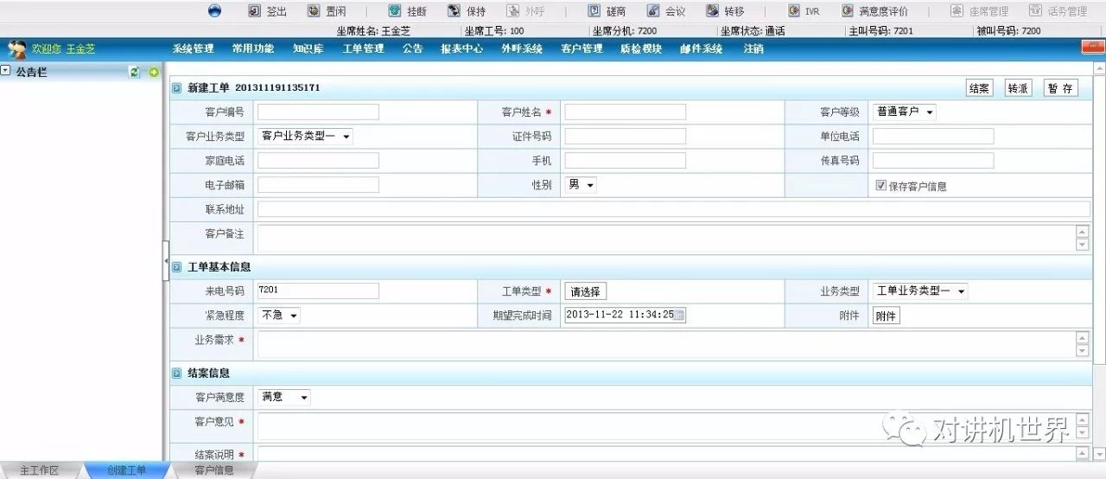Expand the 客户满意度 dropdown
Screen dimensions: 1106x479
284,397
